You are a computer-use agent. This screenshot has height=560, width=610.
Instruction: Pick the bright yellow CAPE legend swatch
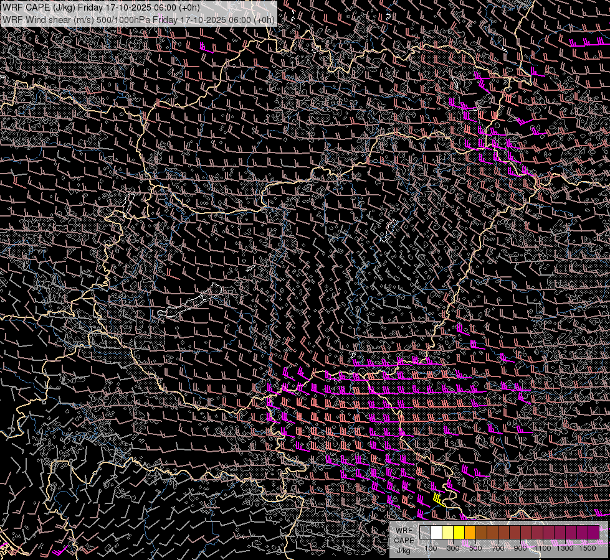click(x=459, y=532)
